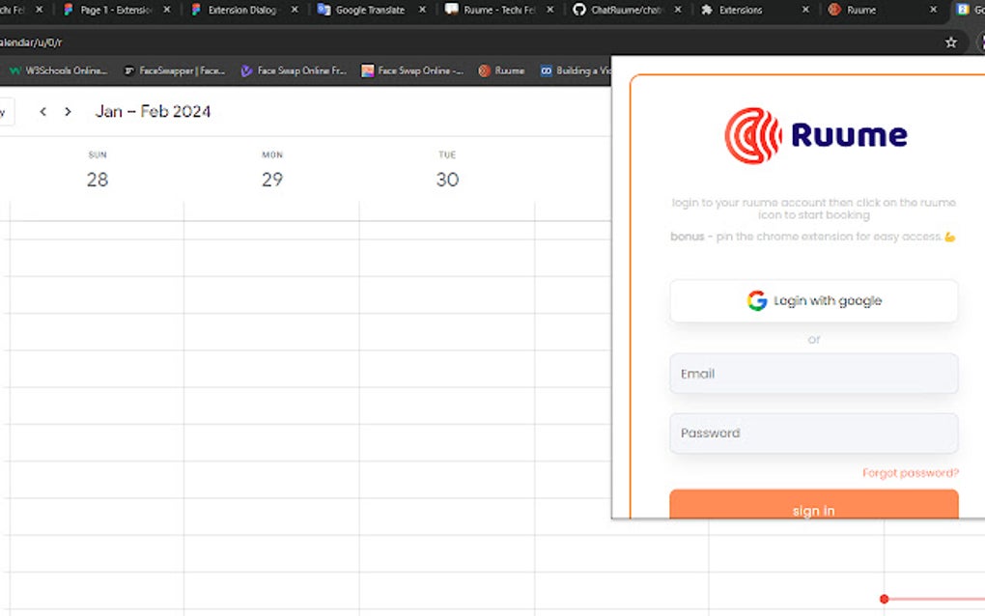This screenshot has width=985, height=616.
Task: Close the Extensions tab
Action: [x=805, y=10]
